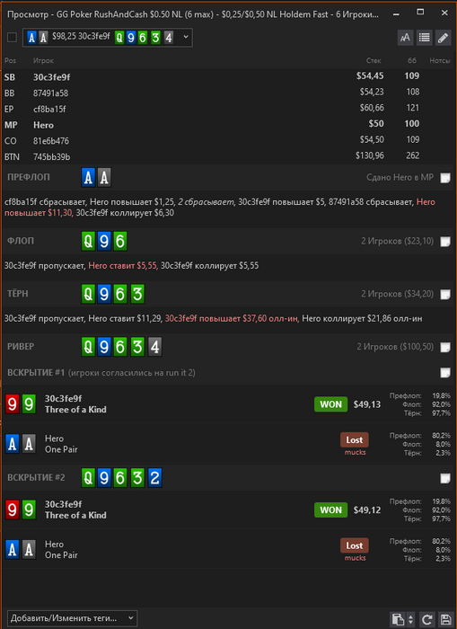
Task: Click the blue 2 card in ВСКРЫТИЕ #2
Action: [154, 478]
